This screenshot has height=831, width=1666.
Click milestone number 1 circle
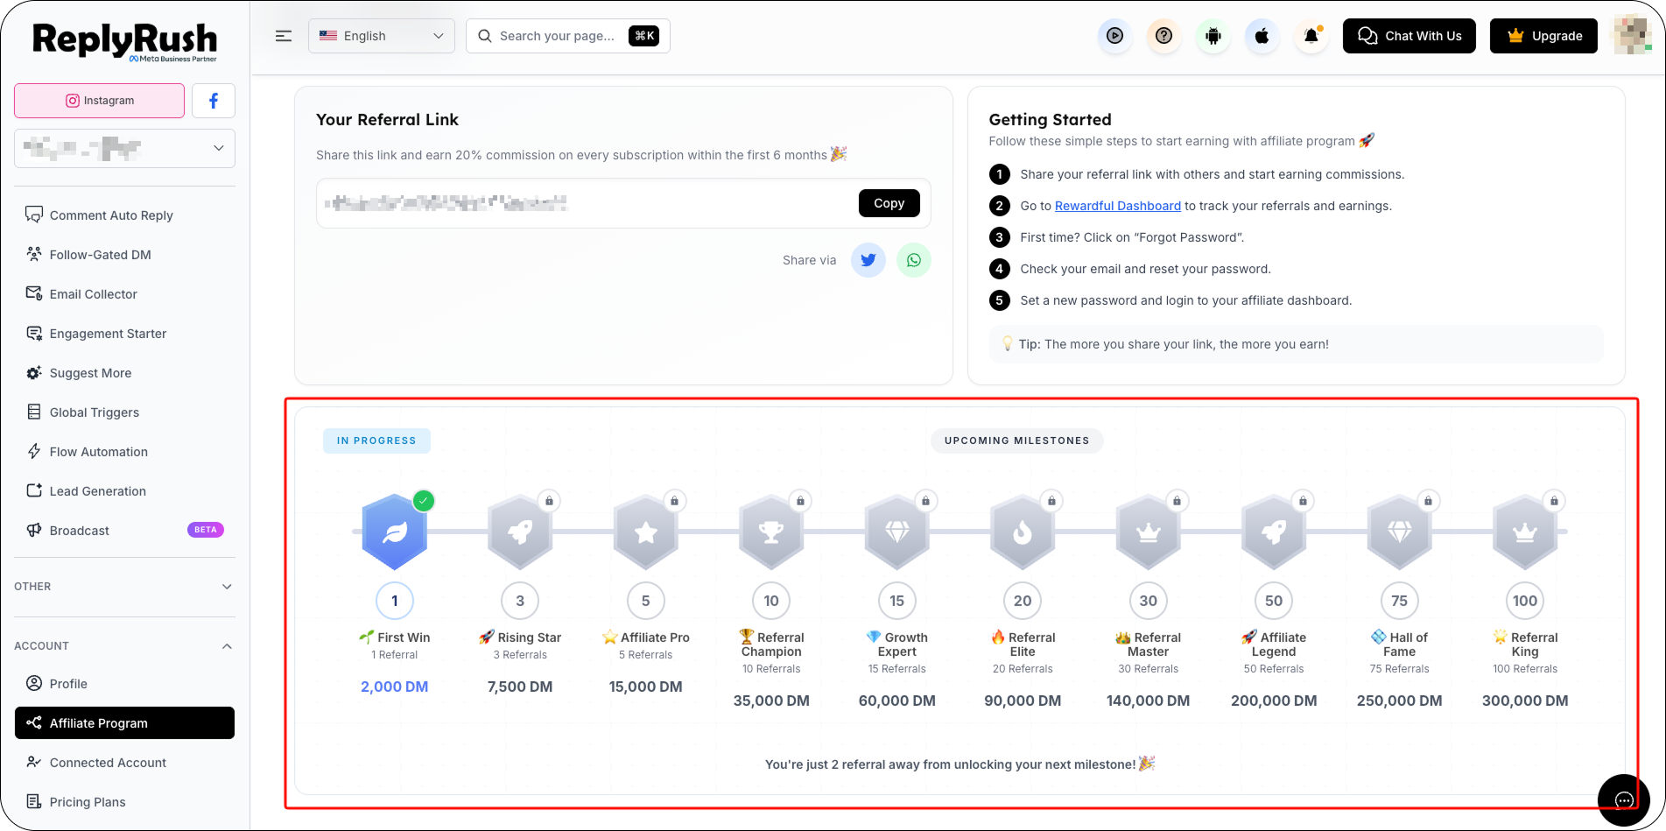point(395,601)
